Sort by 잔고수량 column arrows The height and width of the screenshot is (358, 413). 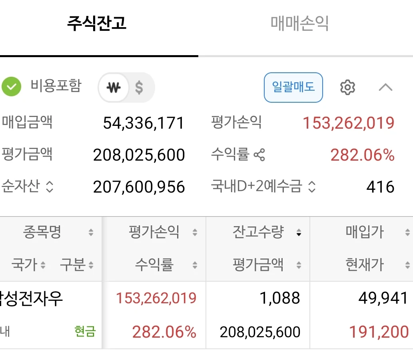[x=299, y=233]
